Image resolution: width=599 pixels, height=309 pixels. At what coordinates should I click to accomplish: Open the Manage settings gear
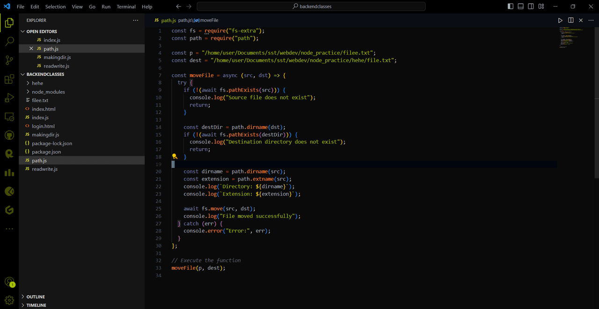pyautogui.click(x=9, y=300)
